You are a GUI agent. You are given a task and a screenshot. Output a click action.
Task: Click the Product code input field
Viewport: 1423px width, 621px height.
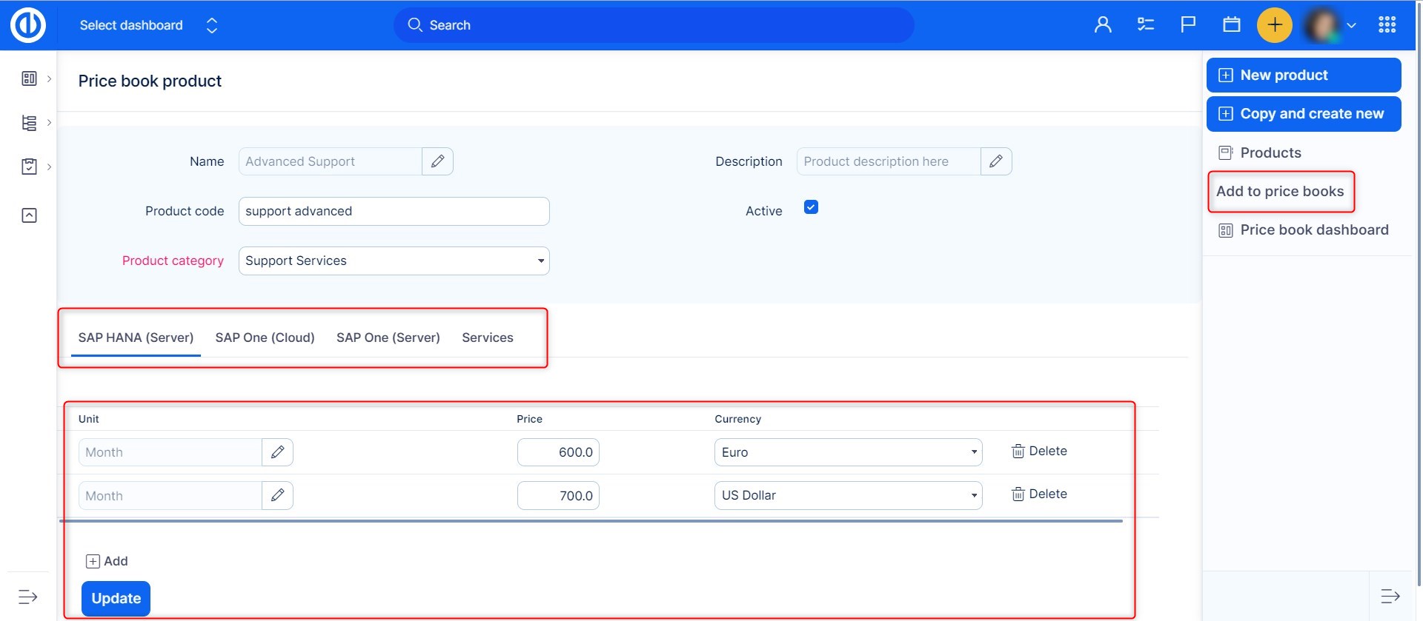click(394, 212)
